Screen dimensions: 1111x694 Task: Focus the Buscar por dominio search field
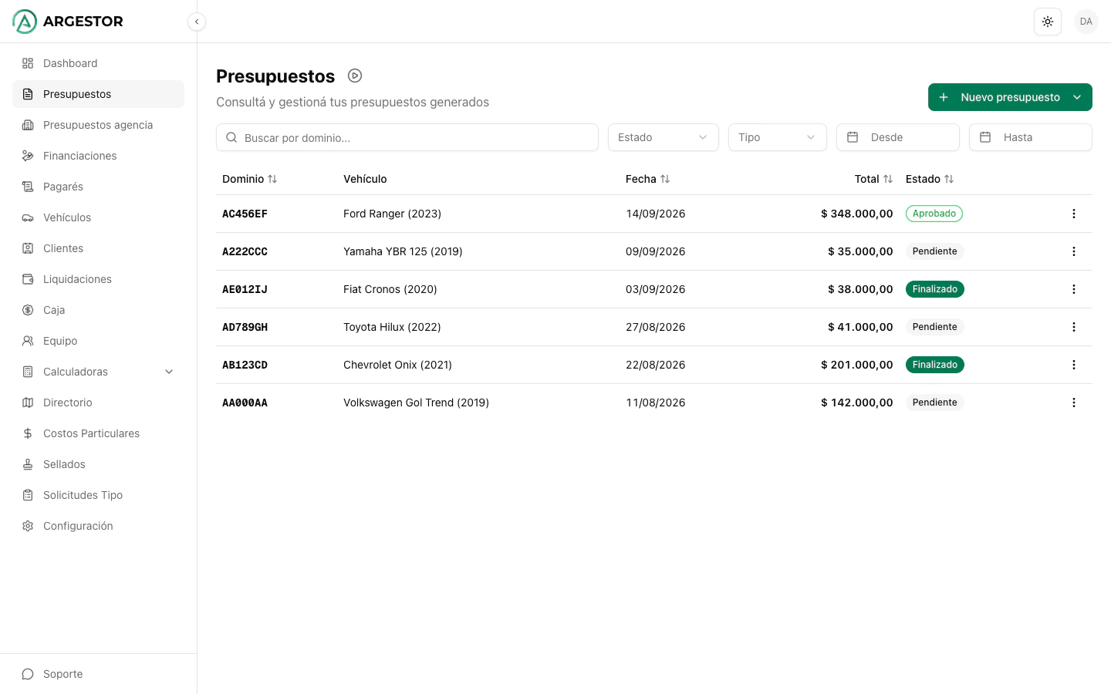point(407,137)
